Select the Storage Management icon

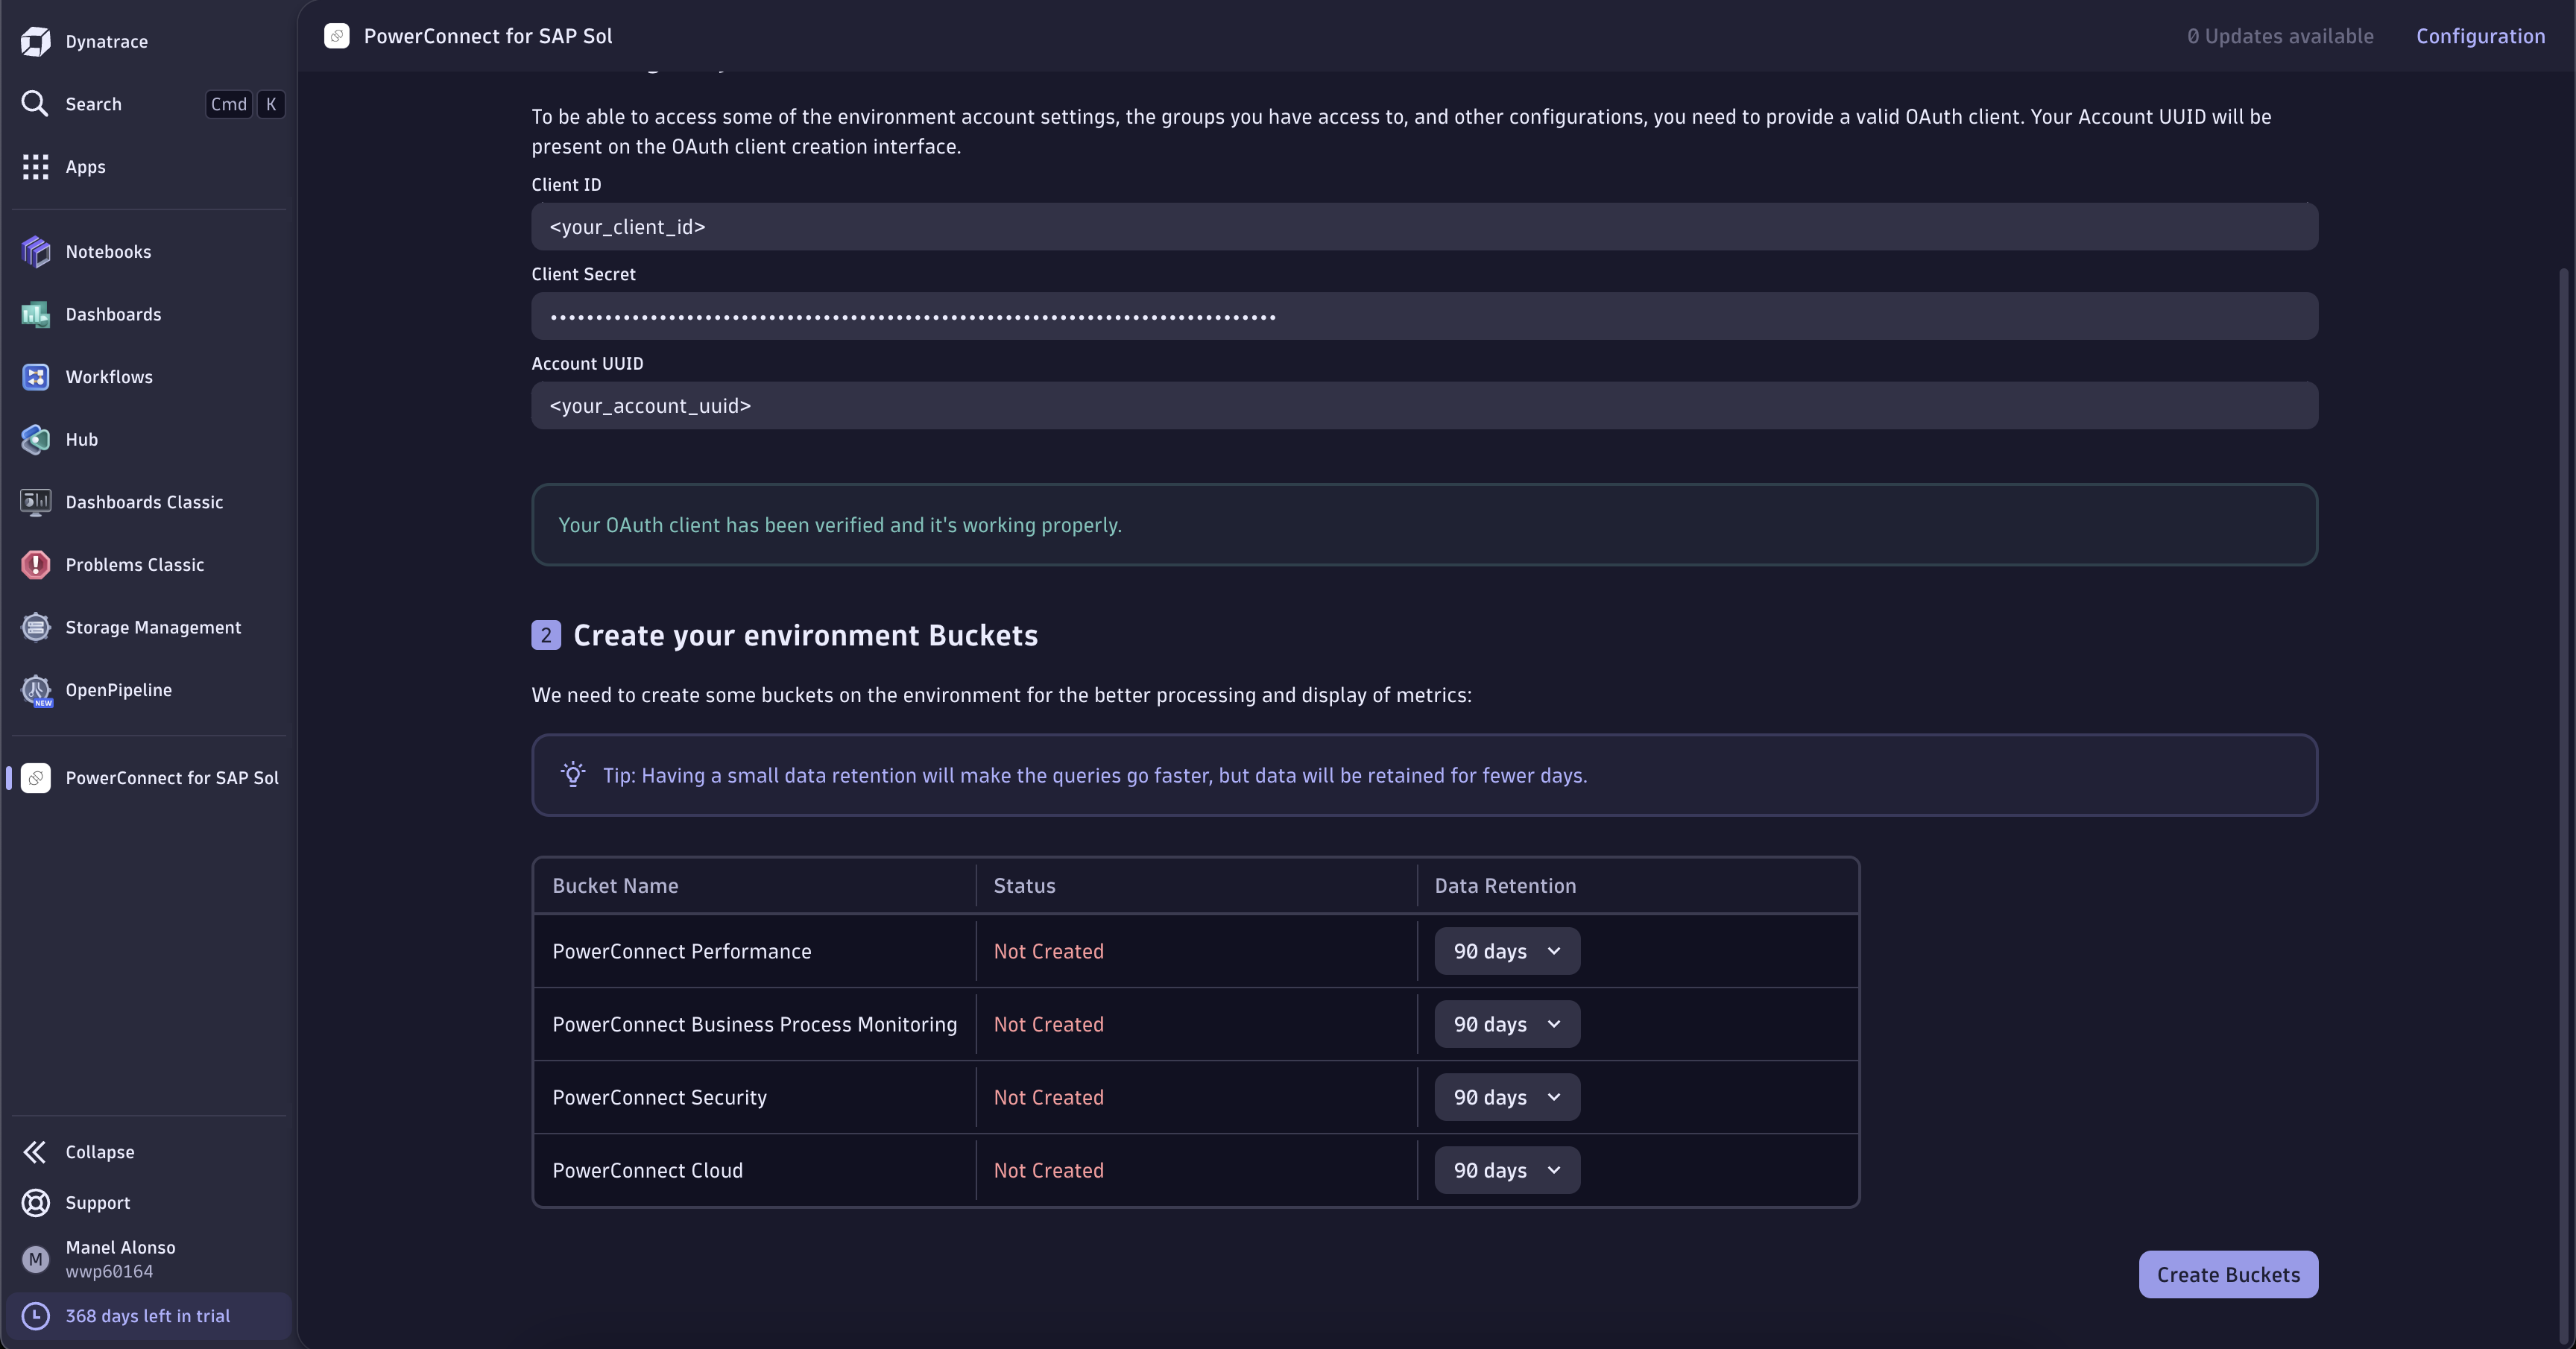[36, 627]
